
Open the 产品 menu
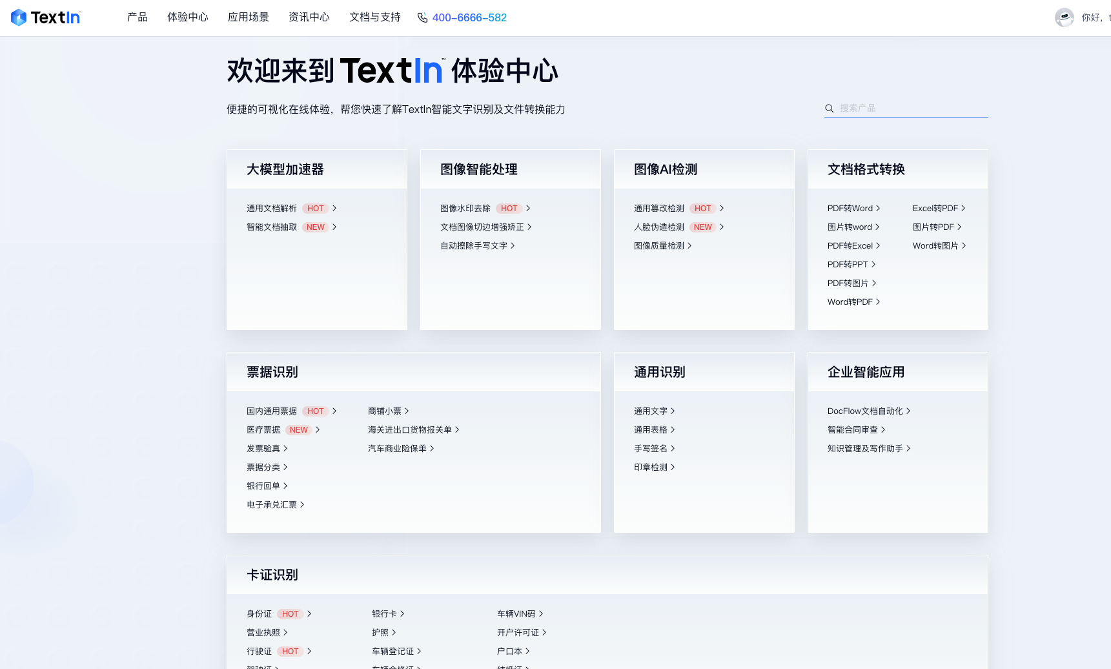[138, 17]
